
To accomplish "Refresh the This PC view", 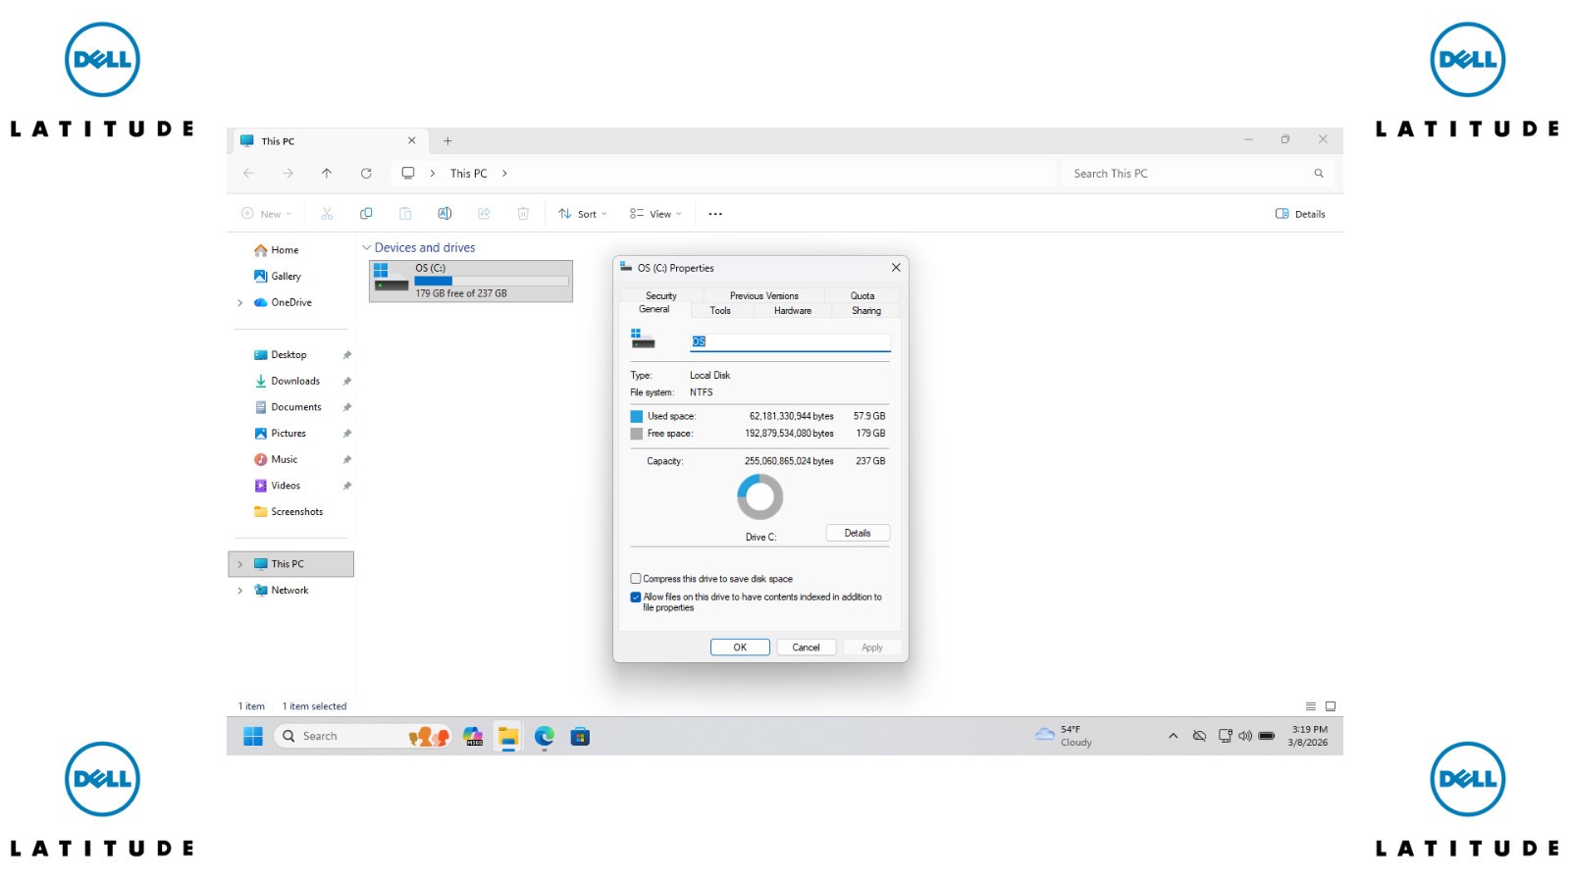I will [x=366, y=174].
